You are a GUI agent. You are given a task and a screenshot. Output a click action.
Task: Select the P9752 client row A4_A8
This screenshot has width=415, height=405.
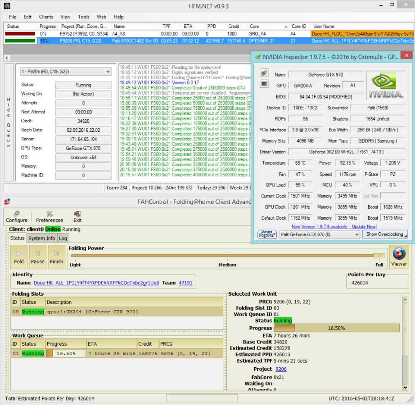pyautogui.click(x=209, y=34)
